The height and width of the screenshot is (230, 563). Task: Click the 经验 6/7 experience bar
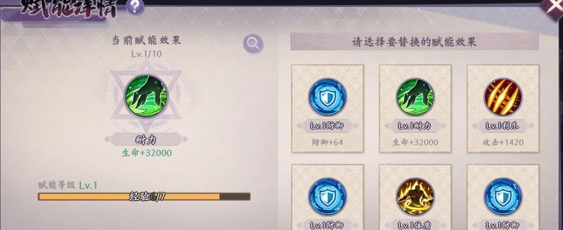(x=144, y=197)
